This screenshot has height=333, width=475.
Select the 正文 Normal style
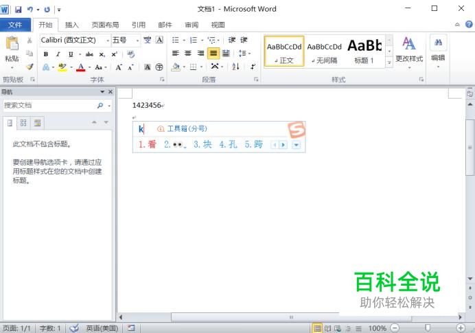point(284,51)
